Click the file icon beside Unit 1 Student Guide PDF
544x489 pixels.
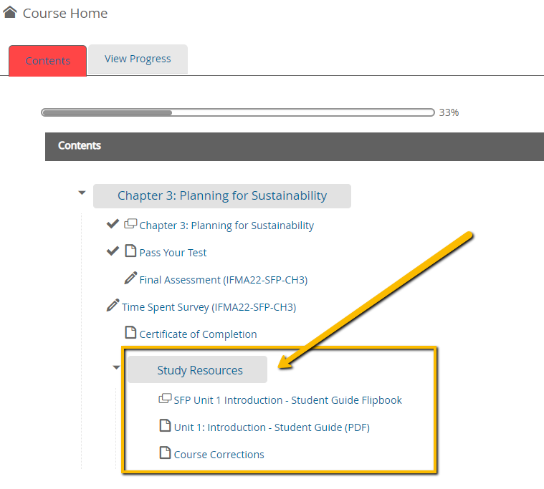165,425
